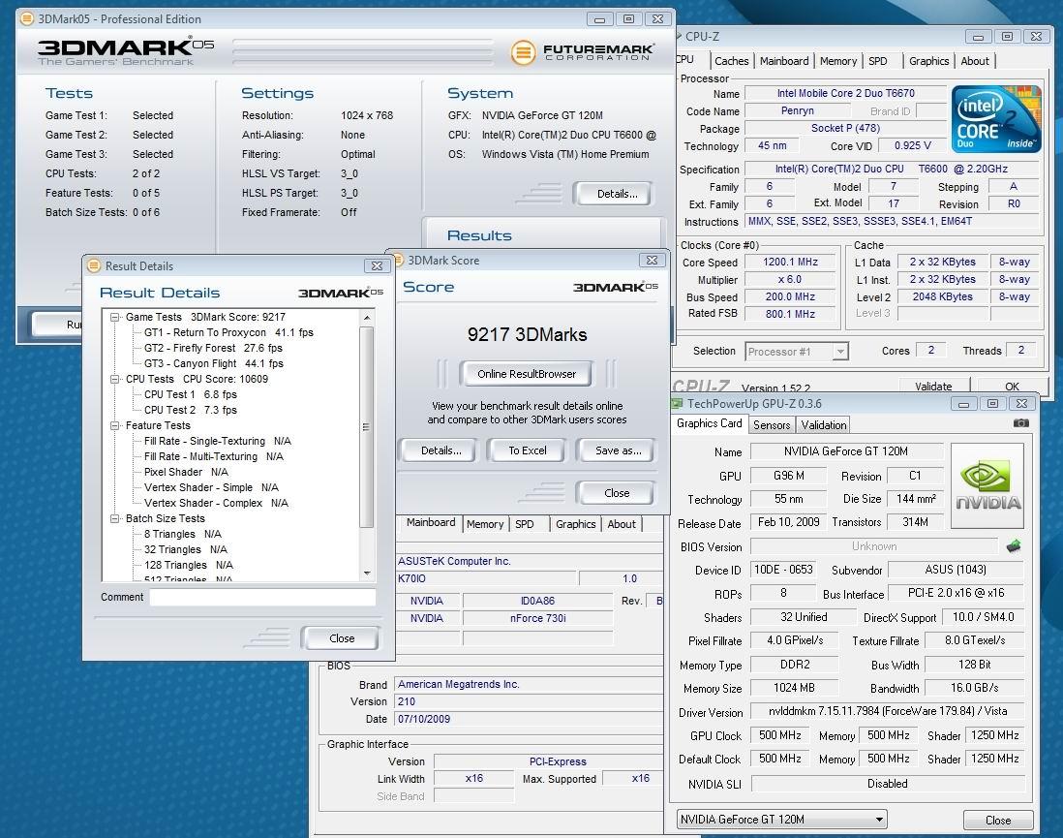Switch to the Validation tab in GPU-Z
This screenshot has width=1063, height=838.
[x=824, y=424]
